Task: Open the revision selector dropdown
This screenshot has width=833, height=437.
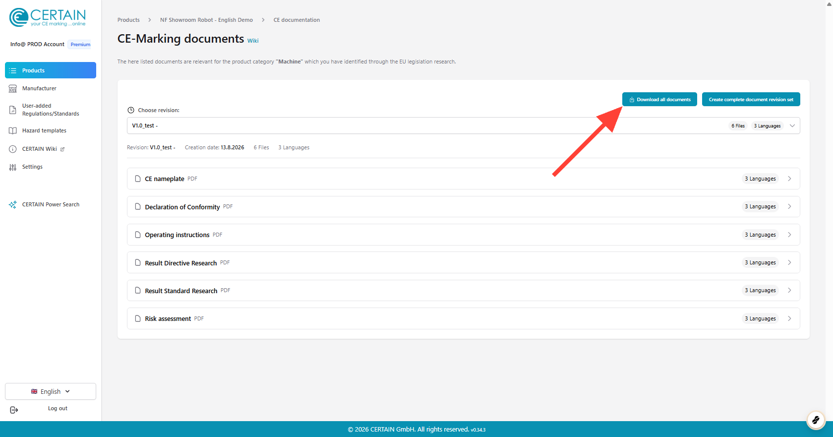Action: [x=463, y=125]
